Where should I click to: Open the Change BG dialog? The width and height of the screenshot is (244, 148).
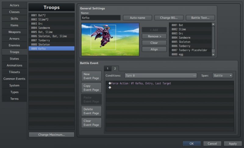(x=169, y=18)
